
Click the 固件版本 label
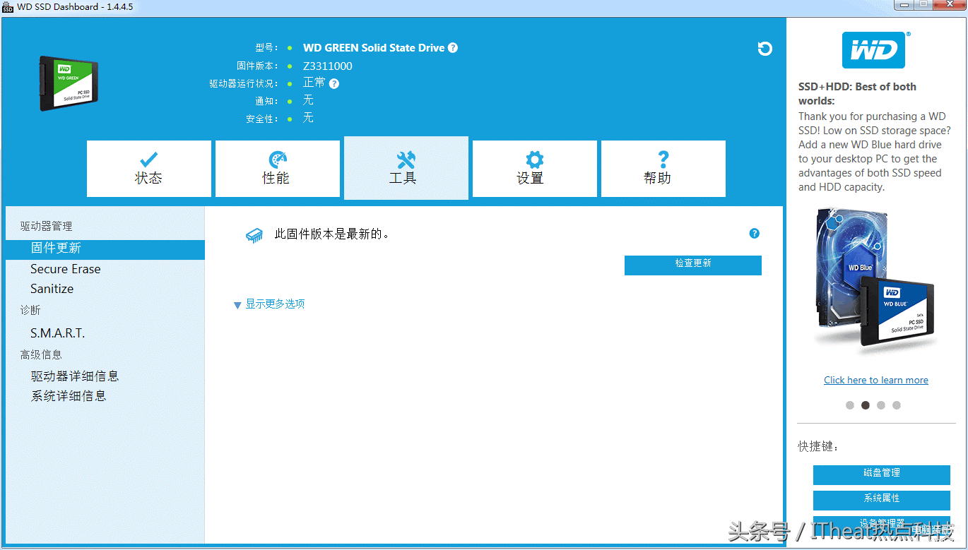pos(257,66)
